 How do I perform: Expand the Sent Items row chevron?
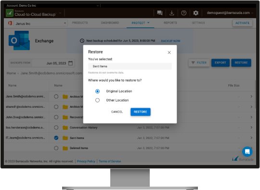[x=251, y=138]
